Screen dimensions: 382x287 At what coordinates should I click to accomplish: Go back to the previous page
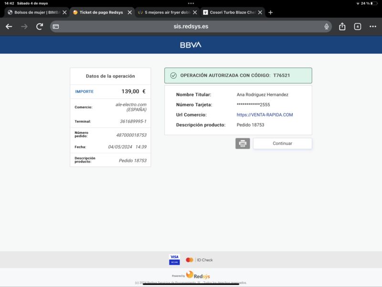click(x=9, y=27)
